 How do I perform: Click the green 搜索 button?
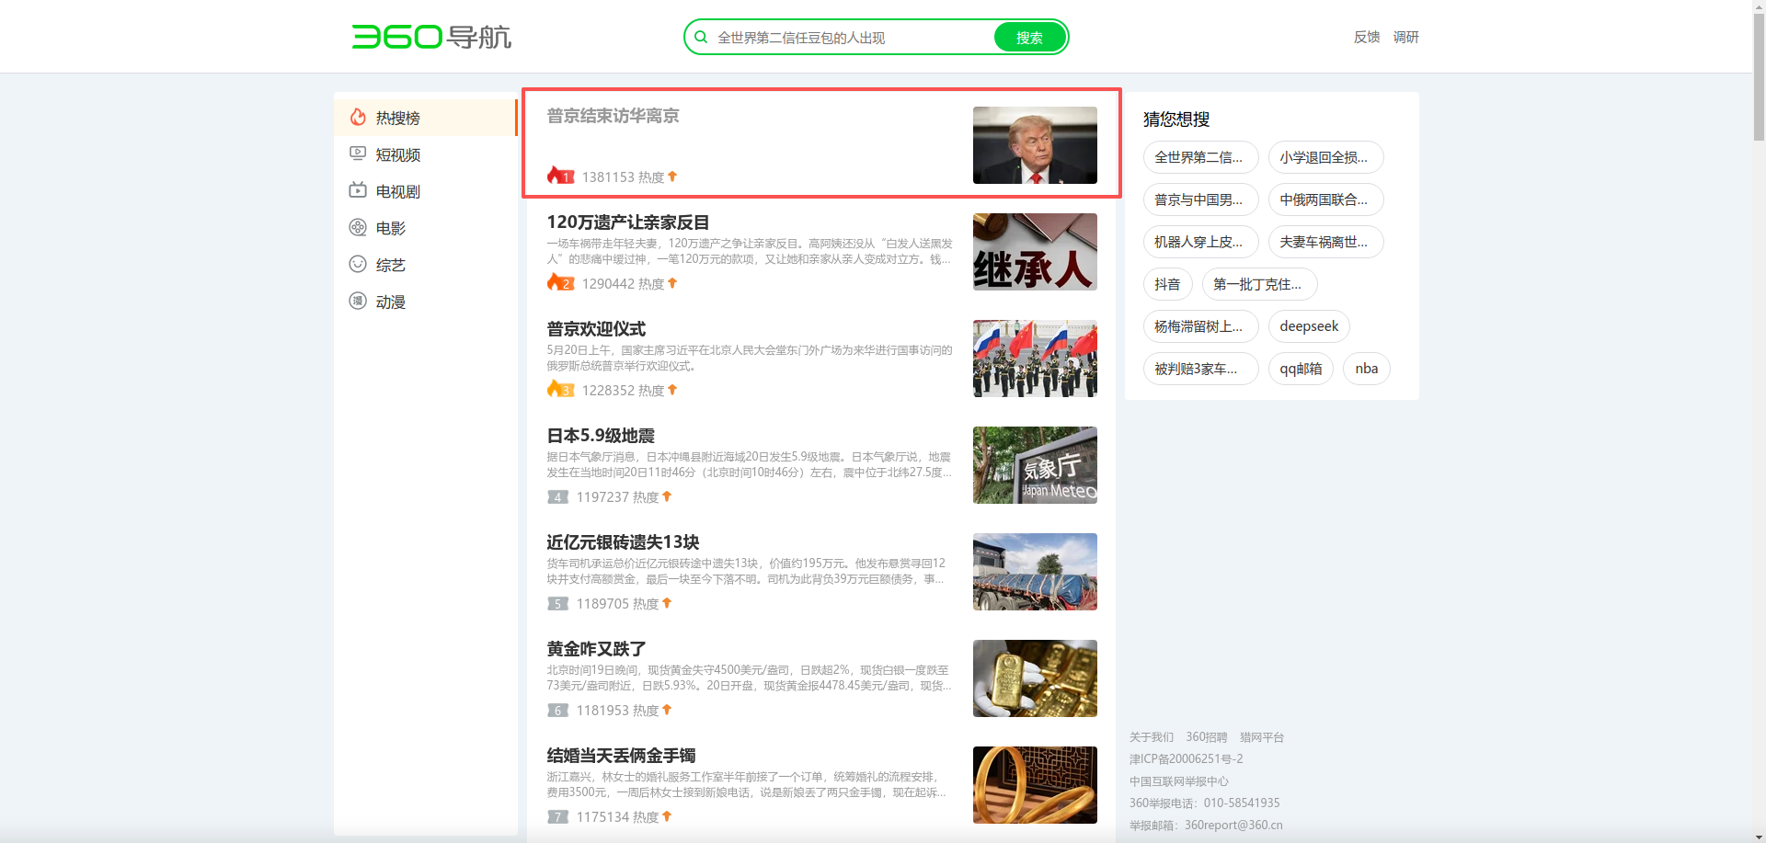pyautogui.click(x=1029, y=37)
